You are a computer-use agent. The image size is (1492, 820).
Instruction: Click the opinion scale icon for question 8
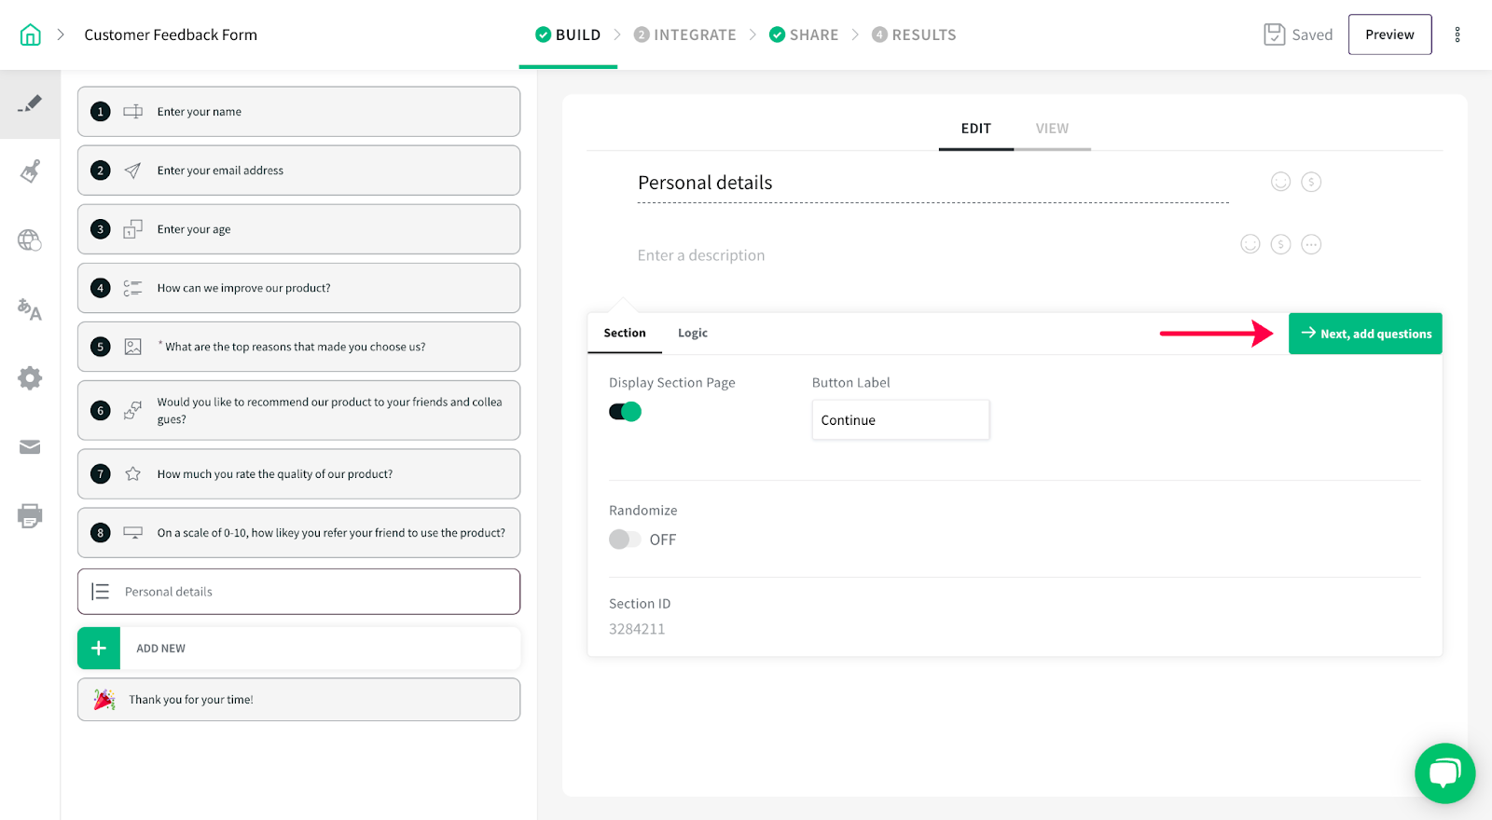tap(133, 533)
